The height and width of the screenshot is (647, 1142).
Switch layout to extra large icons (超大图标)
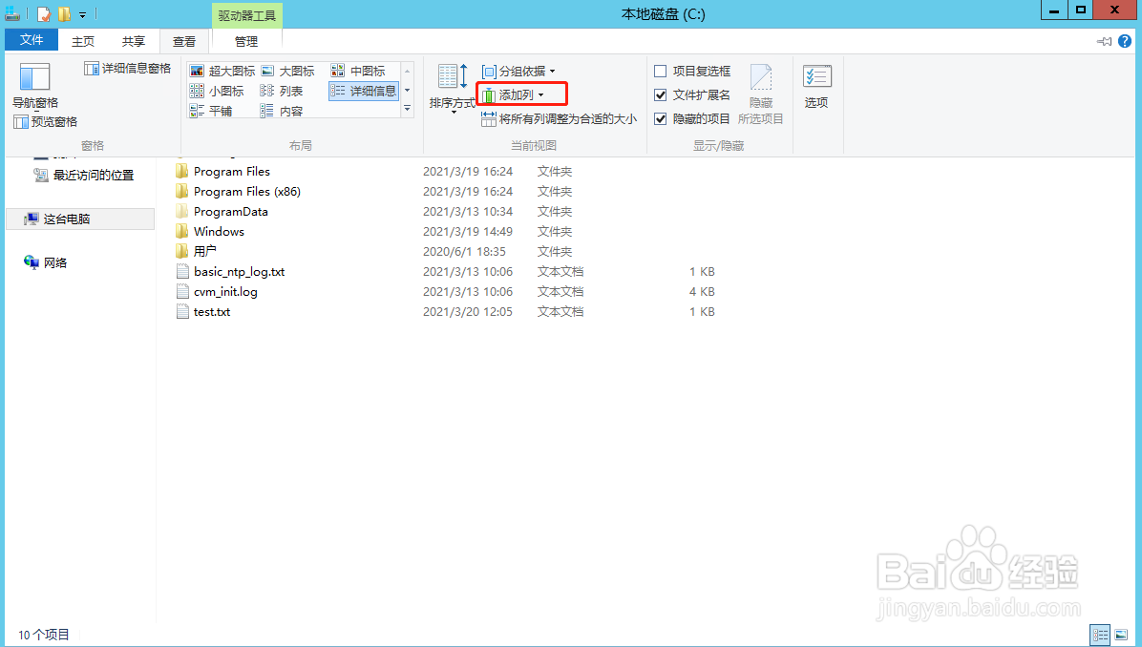point(222,71)
